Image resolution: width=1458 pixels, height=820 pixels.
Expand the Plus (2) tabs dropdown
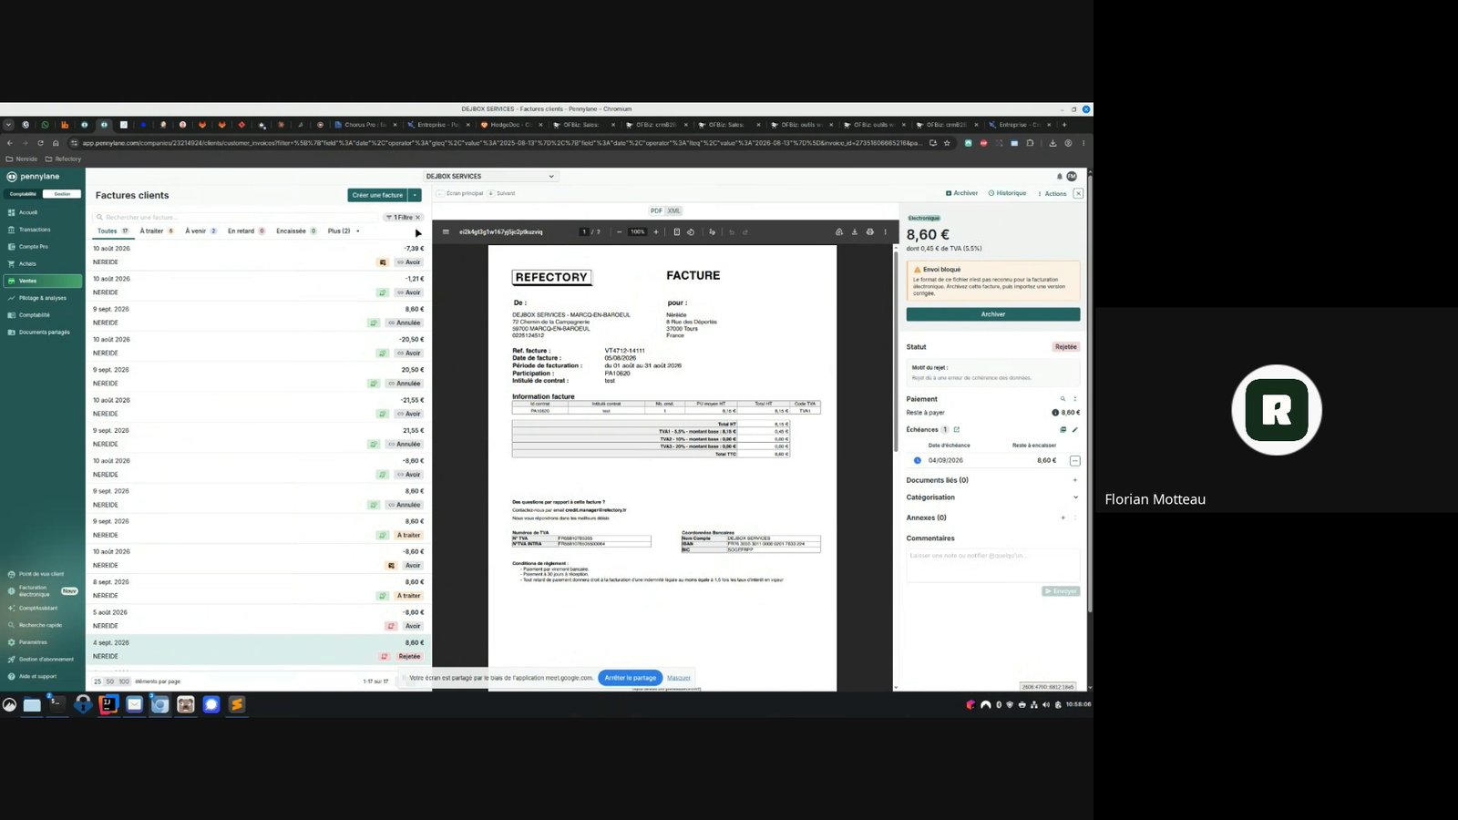(344, 231)
